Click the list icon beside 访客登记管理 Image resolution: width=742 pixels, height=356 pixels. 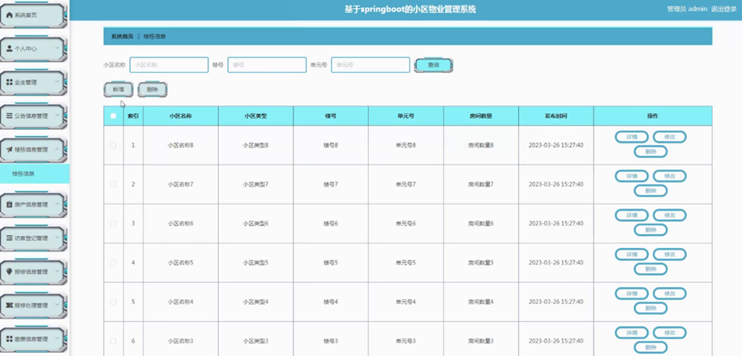(x=10, y=238)
